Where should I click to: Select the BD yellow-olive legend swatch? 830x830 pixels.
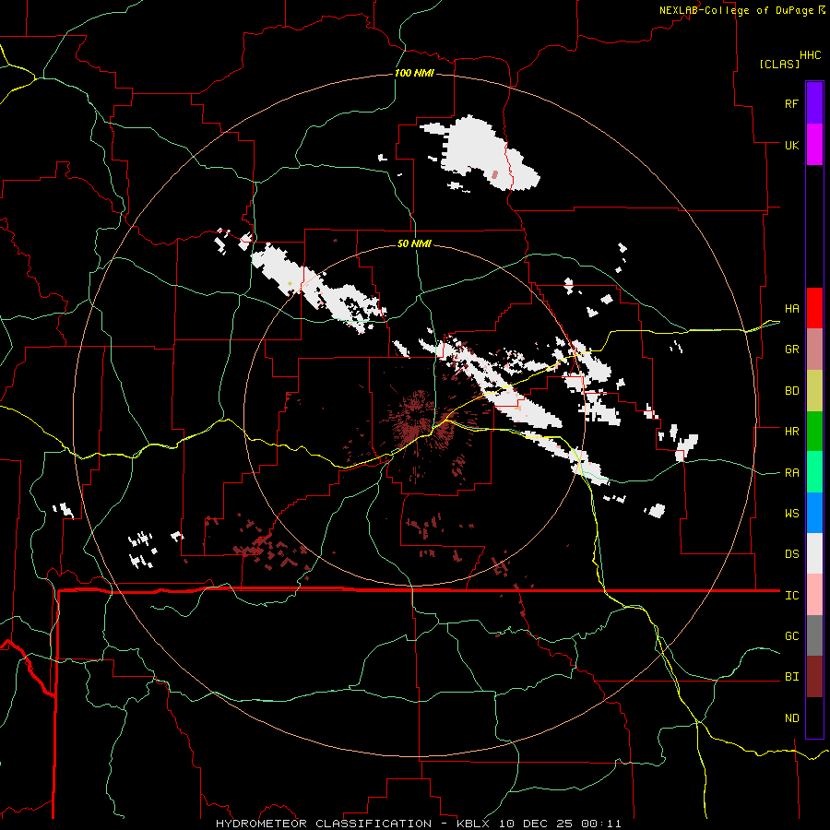click(x=814, y=391)
